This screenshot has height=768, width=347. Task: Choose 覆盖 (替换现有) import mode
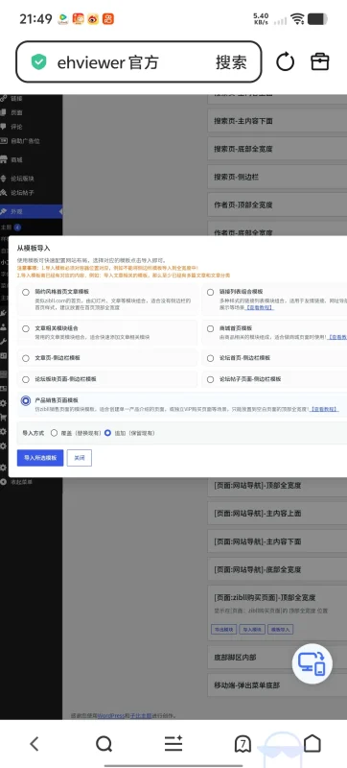pos(54,433)
